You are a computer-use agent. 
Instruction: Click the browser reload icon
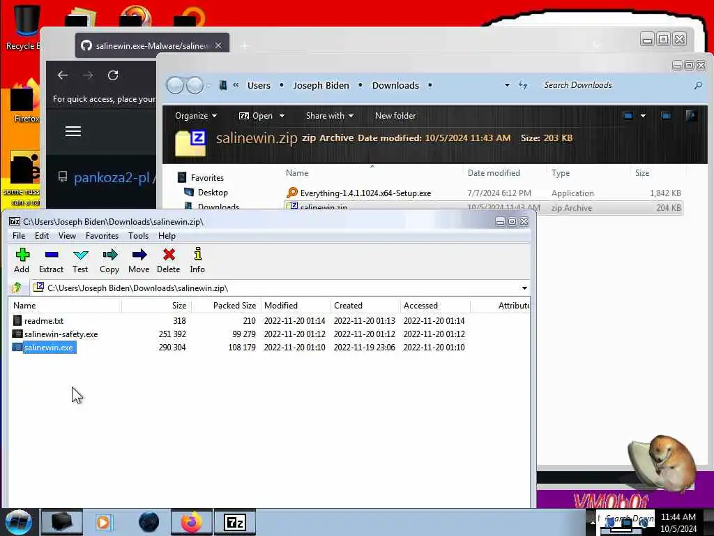click(x=113, y=75)
